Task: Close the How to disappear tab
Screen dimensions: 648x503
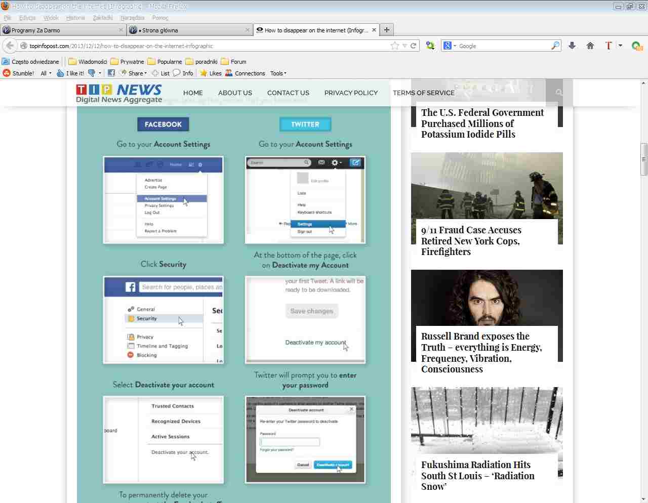Action: point(374,30)
